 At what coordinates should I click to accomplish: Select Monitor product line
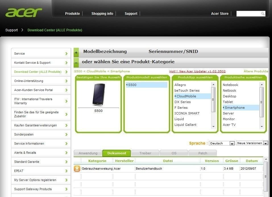(229, 119)
